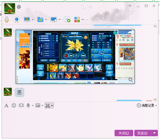
Task: Jump to bottom of chat with the down arrow
Action: [x=155, y=100]
